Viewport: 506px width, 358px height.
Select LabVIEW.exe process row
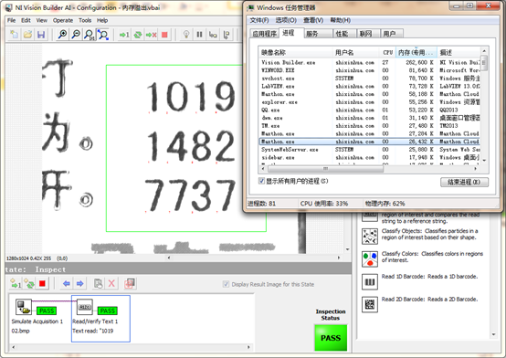pyautogui.click(x=370, y=86)
